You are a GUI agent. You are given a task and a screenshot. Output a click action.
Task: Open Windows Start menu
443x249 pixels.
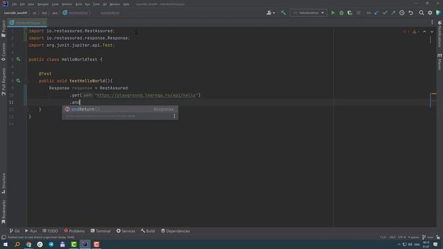point(6,244)
